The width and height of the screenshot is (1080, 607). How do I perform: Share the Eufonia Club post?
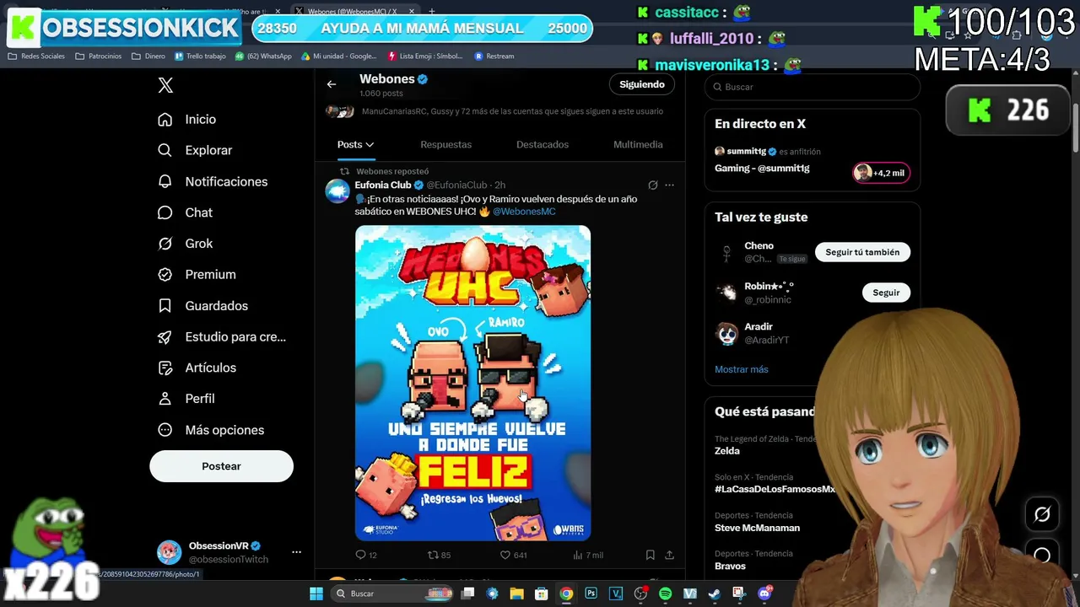669,555
